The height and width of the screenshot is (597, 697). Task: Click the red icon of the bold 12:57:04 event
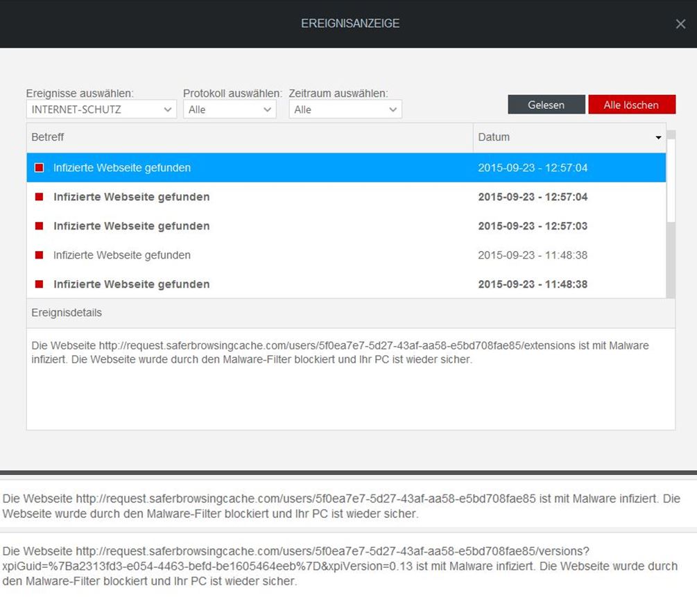coord(39,197)
